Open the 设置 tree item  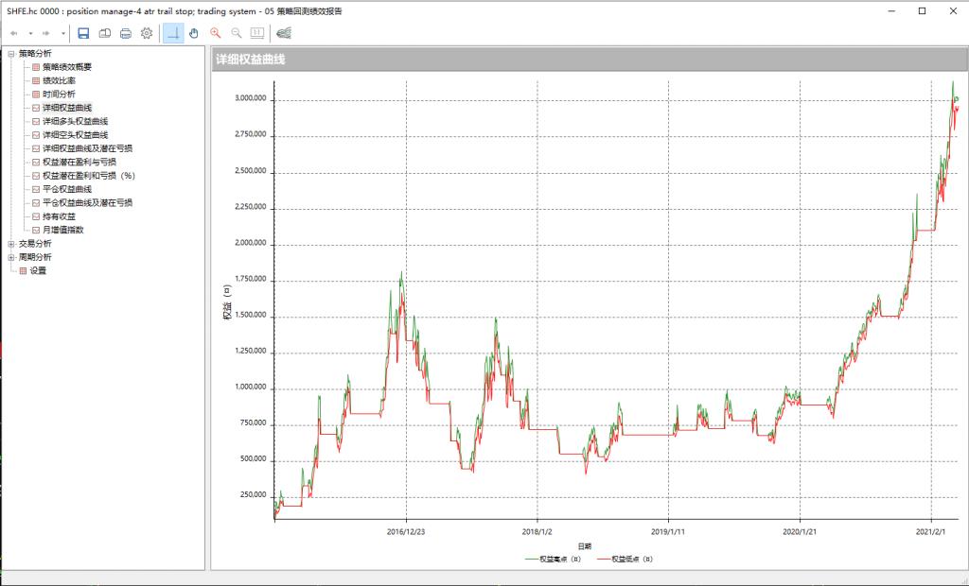(x=38, y=271)
